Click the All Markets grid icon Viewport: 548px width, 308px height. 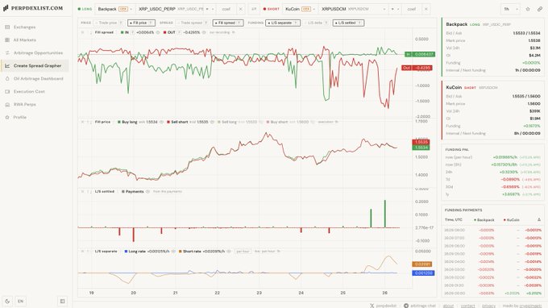pos(7,40)
